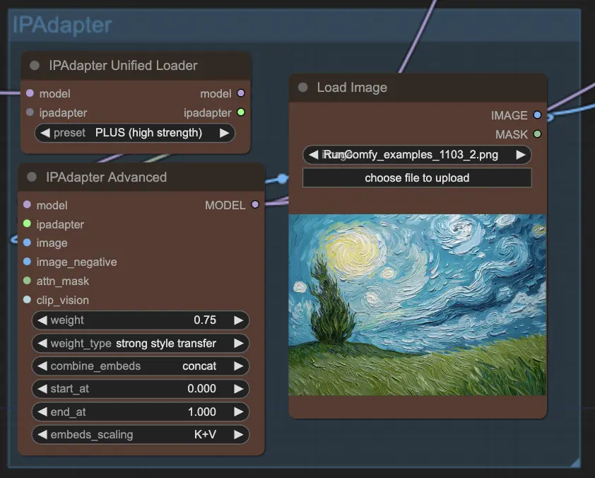The height and width of the screenshot is (478, 595).
Task: Open combine_embeds dropdown showing concat
Action: (141, 366)
